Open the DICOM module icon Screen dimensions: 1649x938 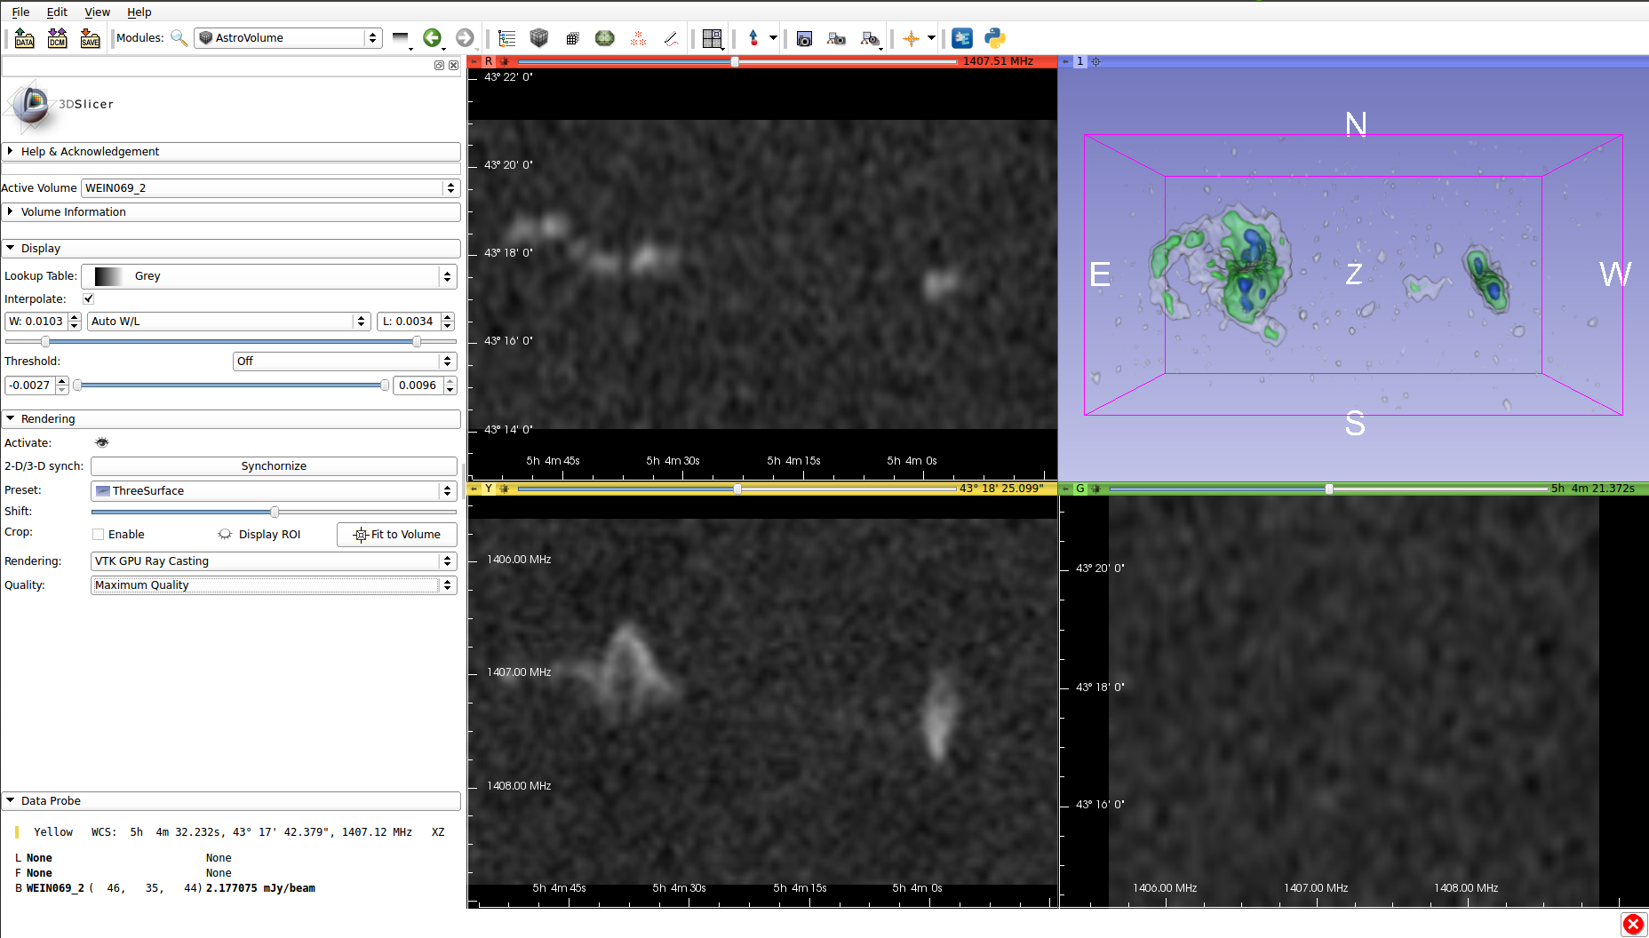coord(56,38)
